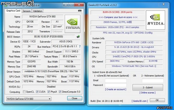
Task: Click the Pixel Fillrate 25.7 GPixel/s value
Action: tap(32, 56)
